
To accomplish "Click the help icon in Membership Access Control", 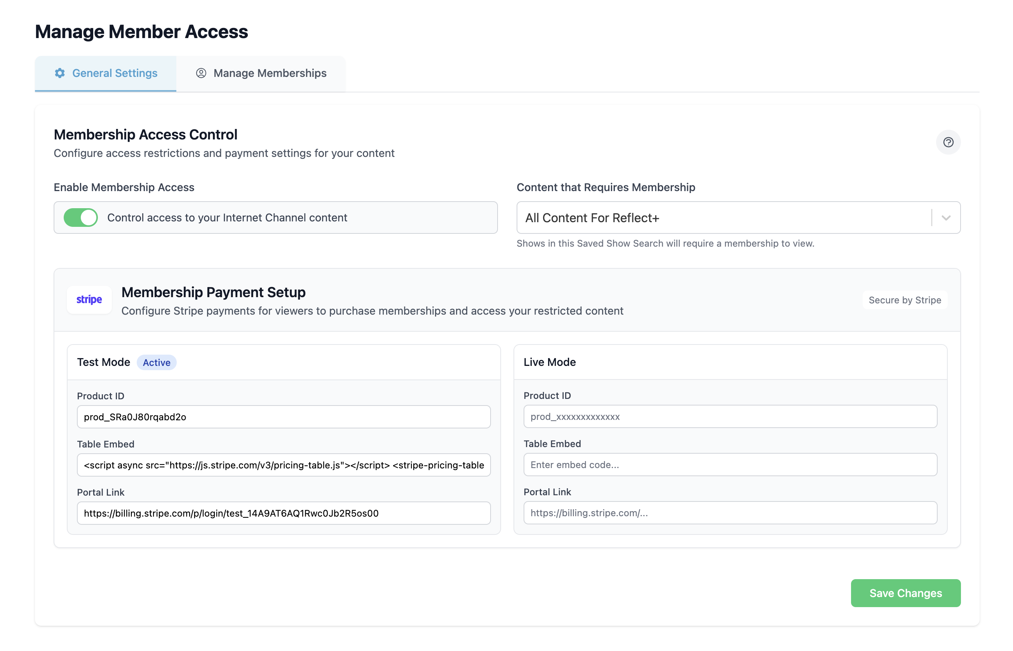I will click(949, 143).
